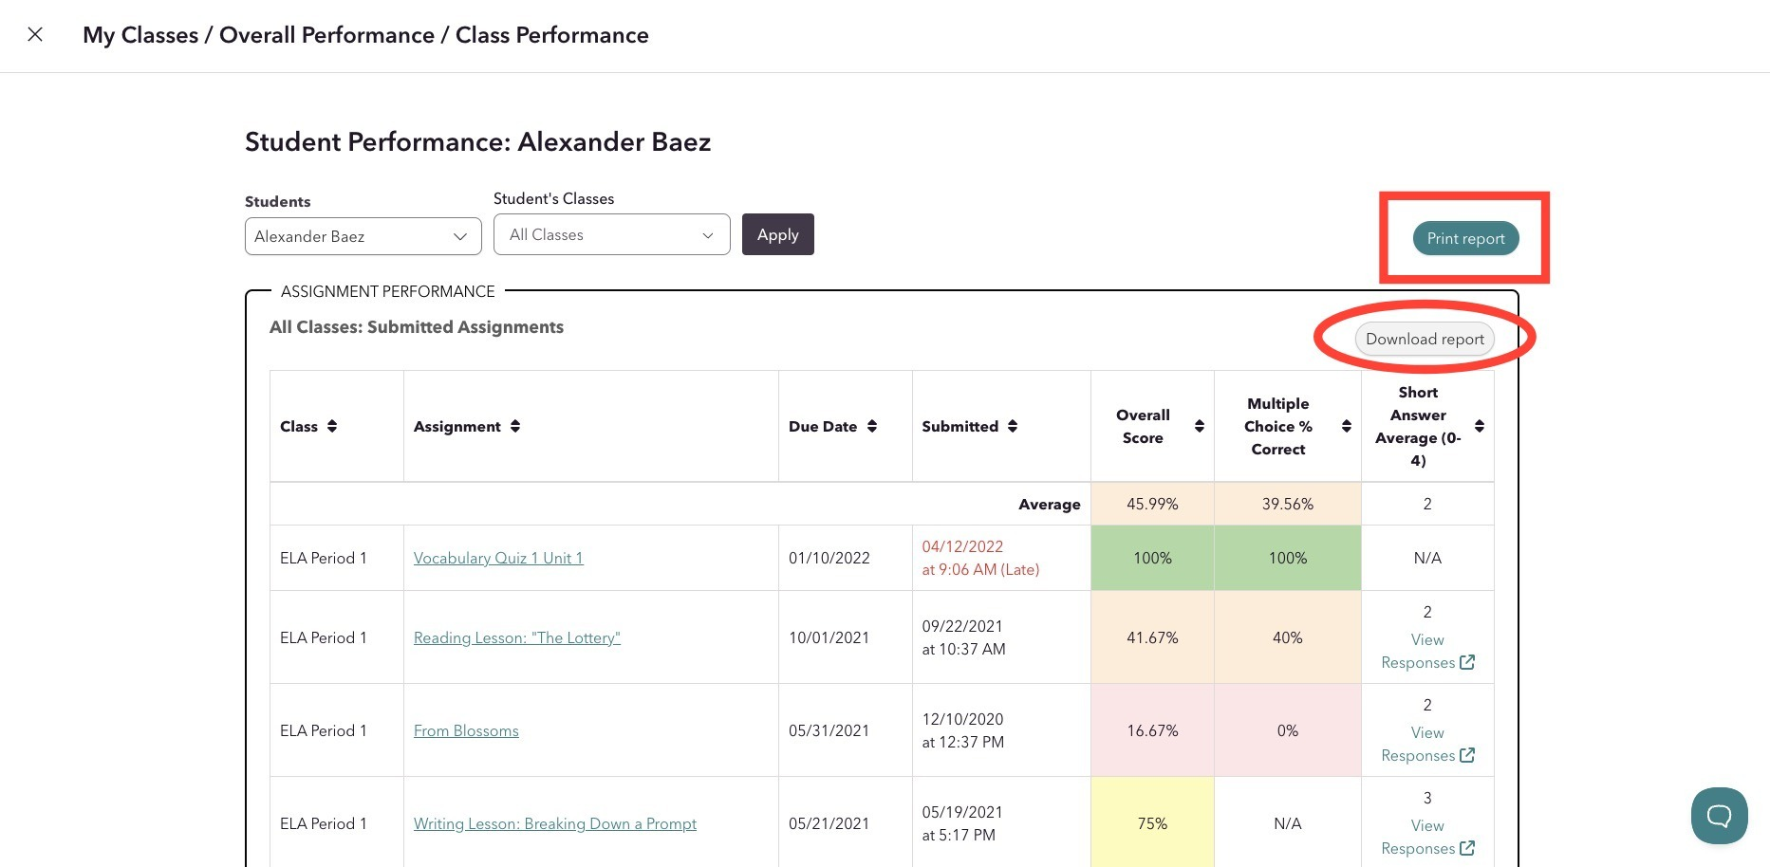
Task: Sort by Due Date column arrows
Action: point(872,427)
